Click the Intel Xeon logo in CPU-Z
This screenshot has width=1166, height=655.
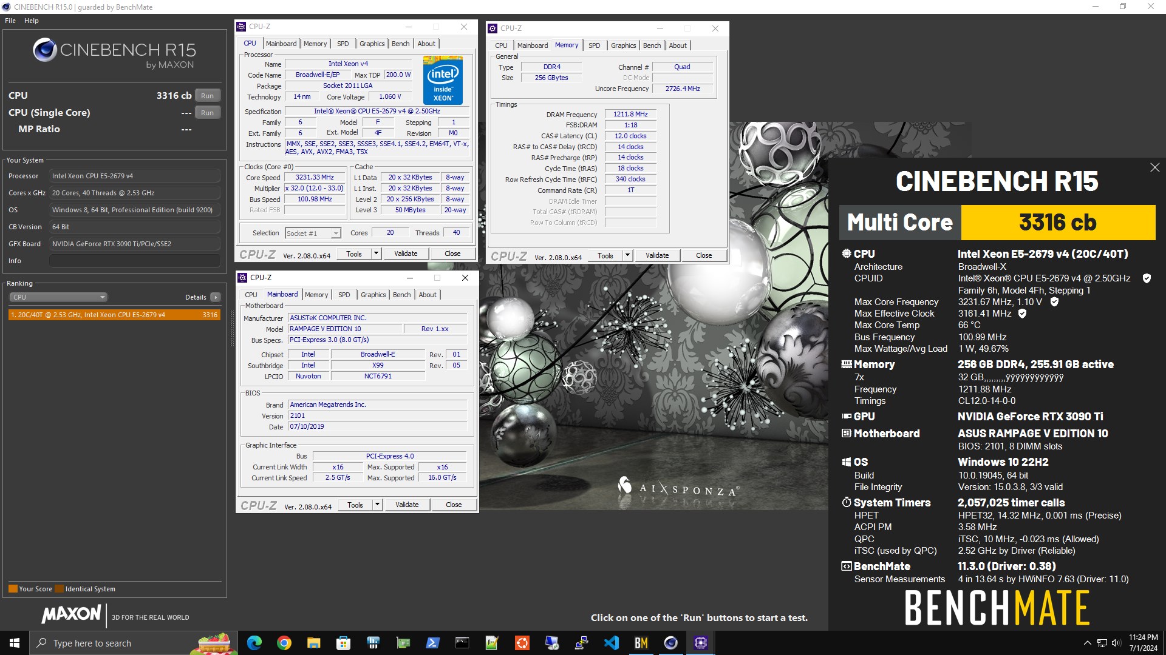point(443,80)
